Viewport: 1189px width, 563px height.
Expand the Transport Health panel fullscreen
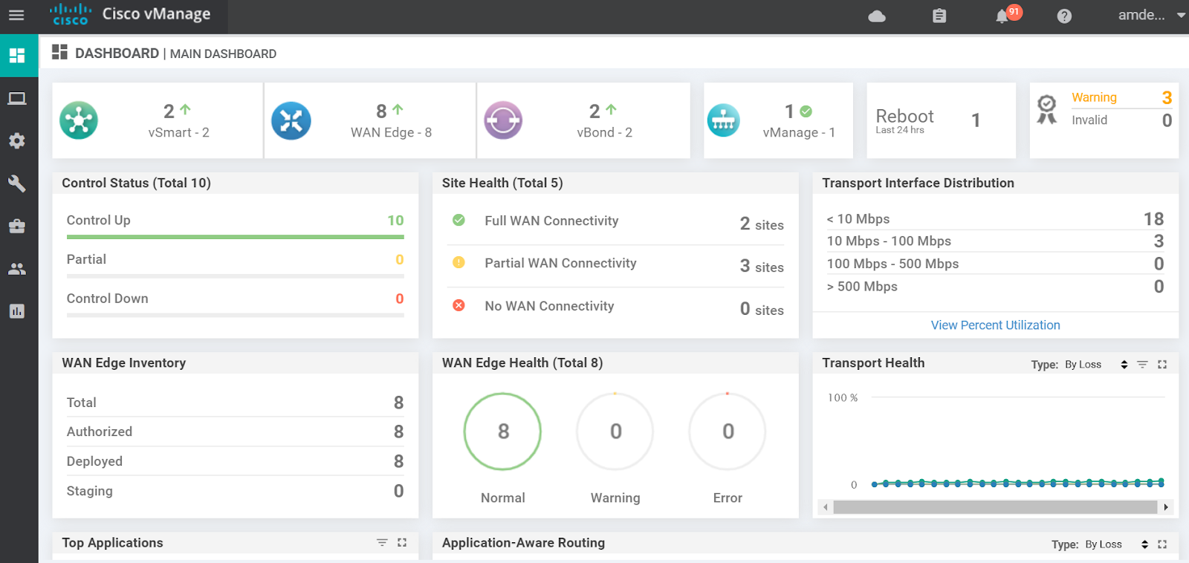point(1162,364)
